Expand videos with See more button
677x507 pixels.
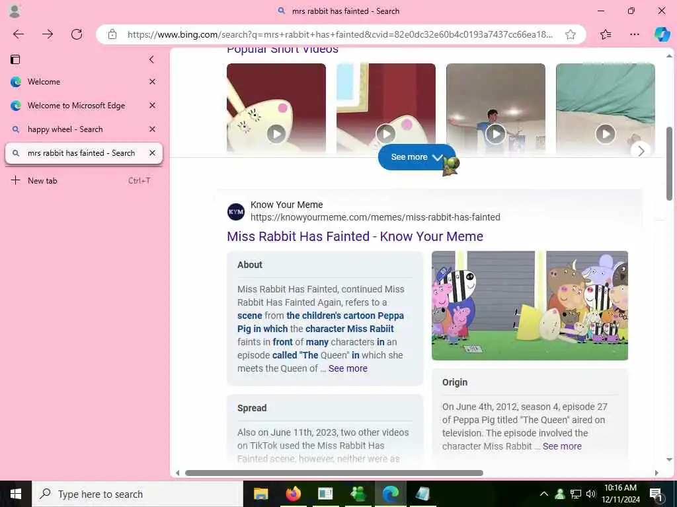(x=417, y=157)
